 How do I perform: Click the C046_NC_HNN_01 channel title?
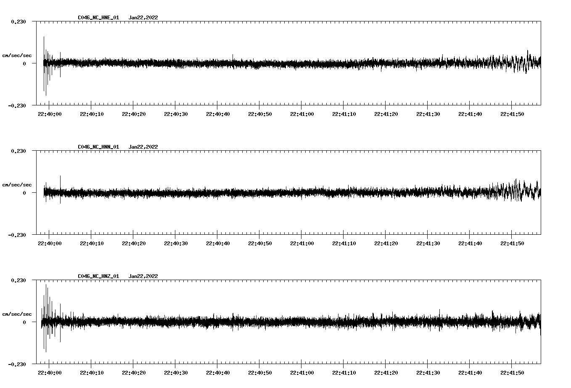click(98, 147)
